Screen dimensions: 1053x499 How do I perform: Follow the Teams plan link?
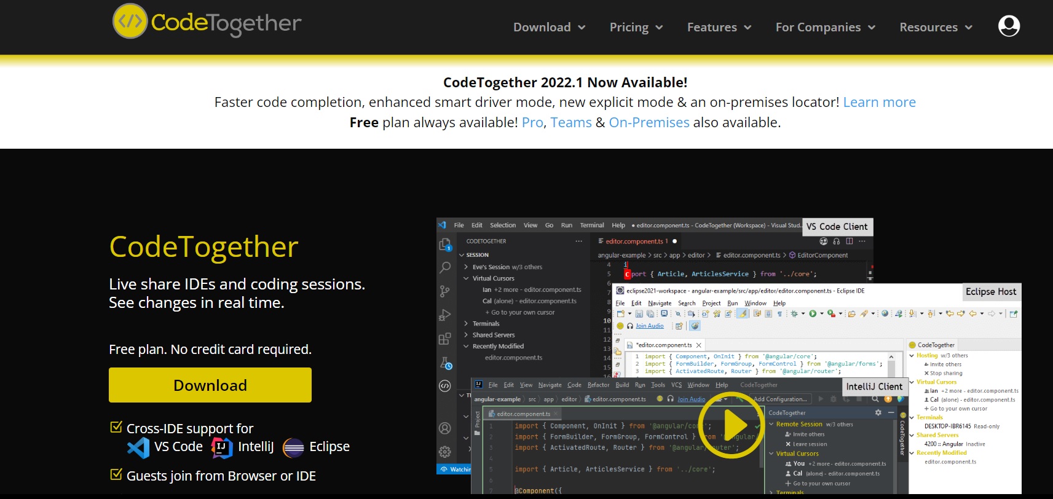point(571,122)
